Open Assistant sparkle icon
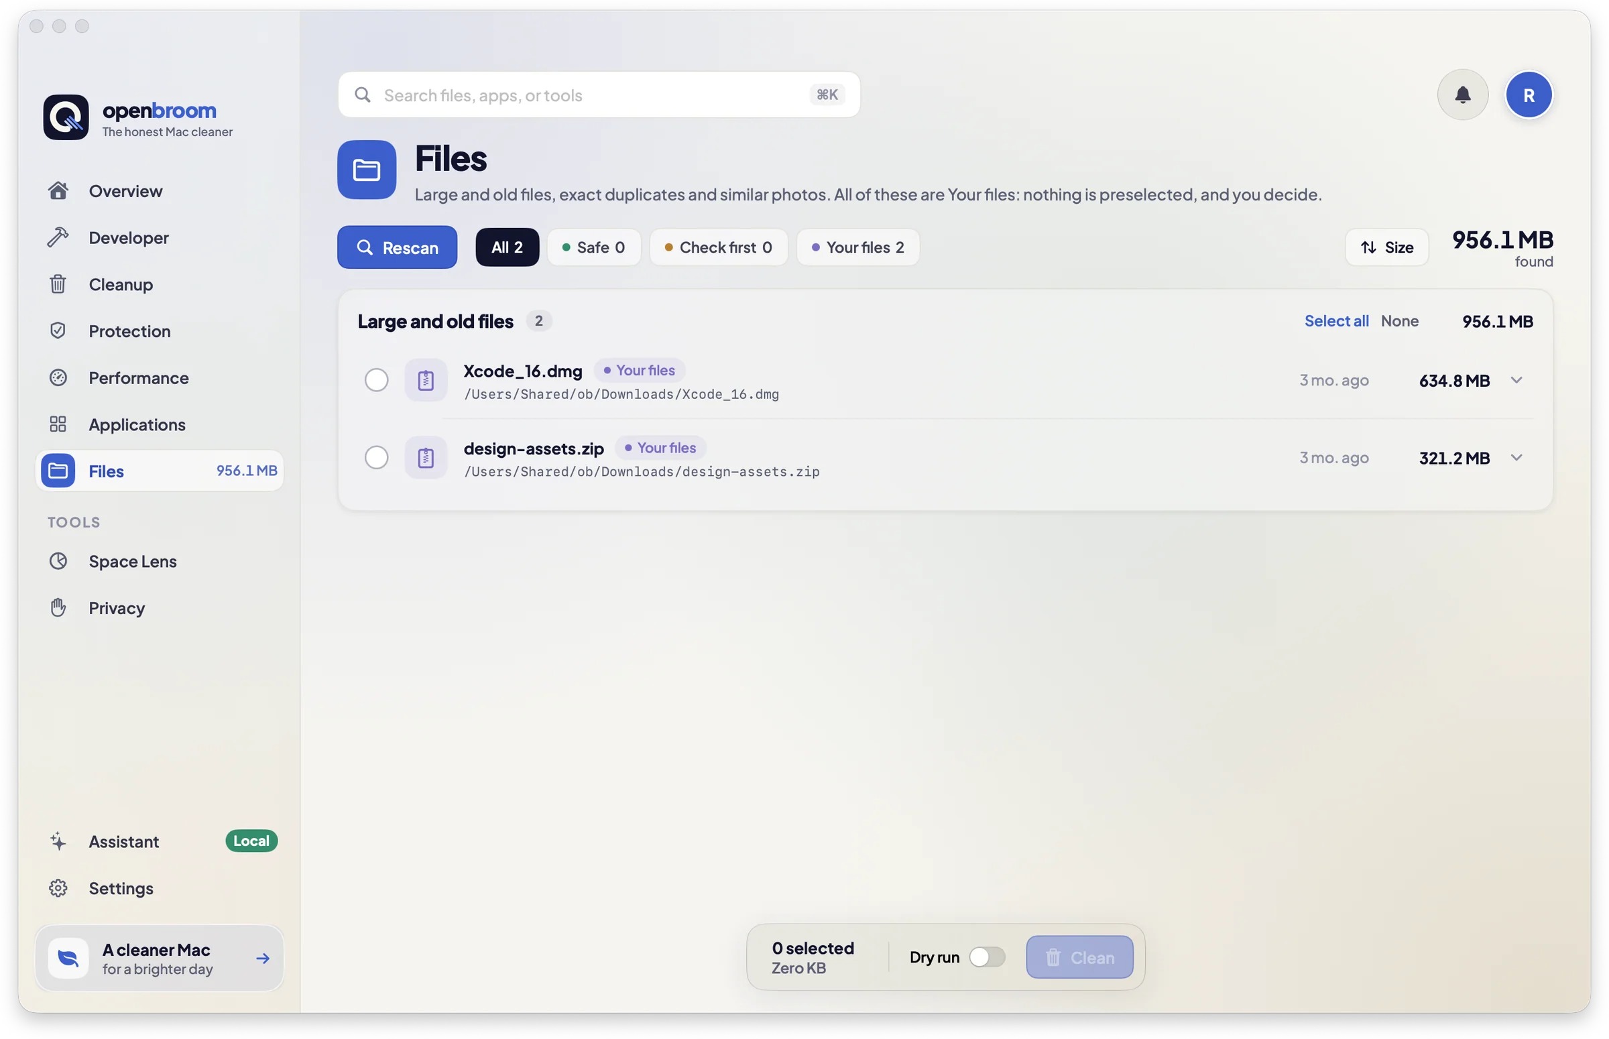Screen dimensions: 1609x1039 pos(58,841)
